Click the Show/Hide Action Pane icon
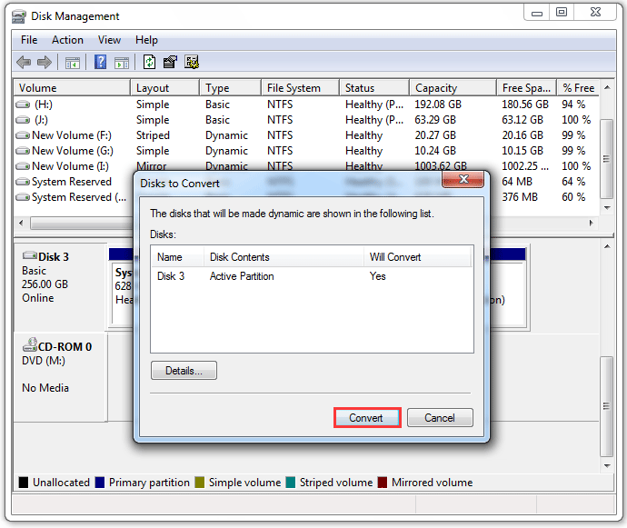The image size is (627, 528). (x=123, y=63)
